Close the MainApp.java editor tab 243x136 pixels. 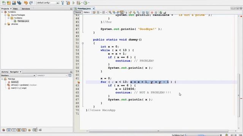[x=93, y=9]
